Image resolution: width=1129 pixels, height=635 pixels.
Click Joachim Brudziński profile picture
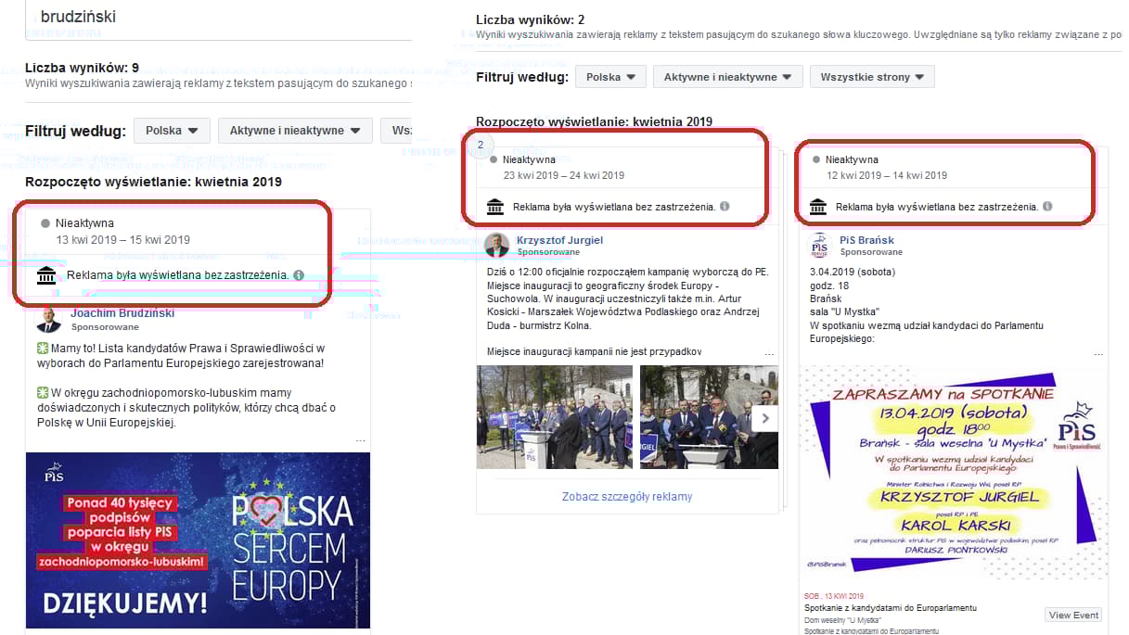[48, 320]
